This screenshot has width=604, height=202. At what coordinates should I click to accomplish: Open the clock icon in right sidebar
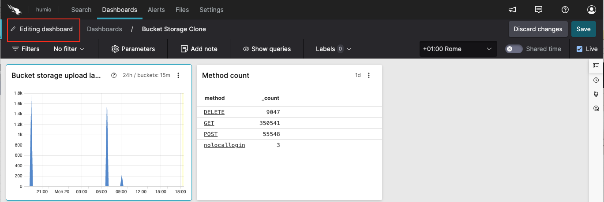tap(596, 80)
